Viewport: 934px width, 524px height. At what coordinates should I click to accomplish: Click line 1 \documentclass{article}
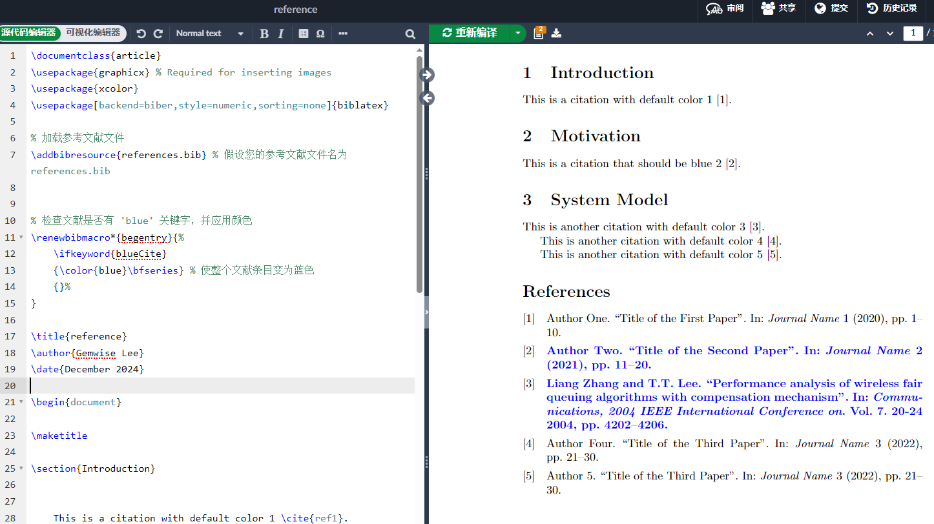(x=96, y=55)
